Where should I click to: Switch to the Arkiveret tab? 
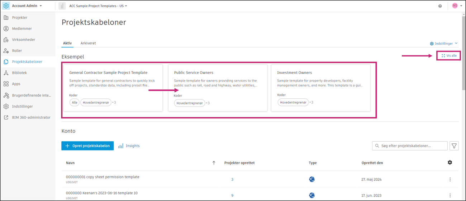(x=88, y=43)
